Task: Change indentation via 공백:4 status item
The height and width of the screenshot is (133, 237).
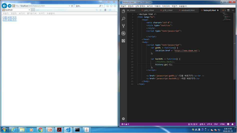Action: [x=202, y=124]
